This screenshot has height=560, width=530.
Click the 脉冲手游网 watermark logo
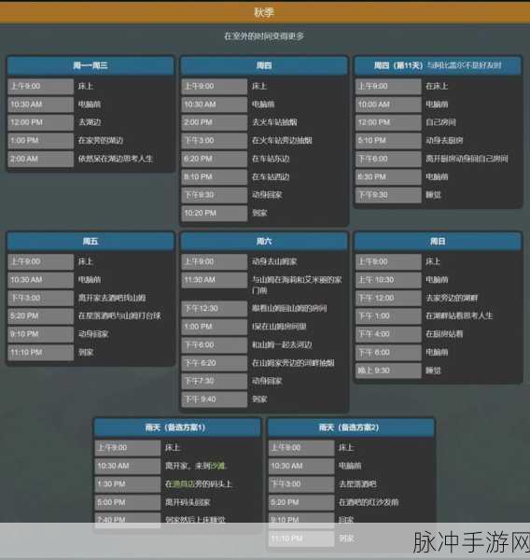click(471, 542)
